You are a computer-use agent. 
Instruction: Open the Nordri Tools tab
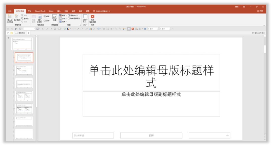tap(40, 11)
